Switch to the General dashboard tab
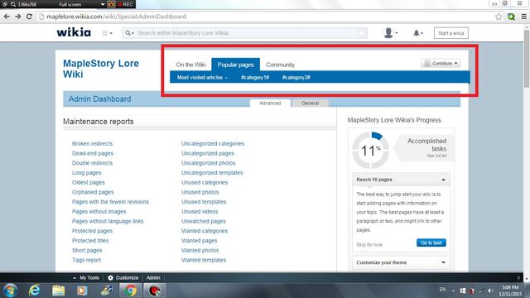530x298 pixels. tap(310, 103)
